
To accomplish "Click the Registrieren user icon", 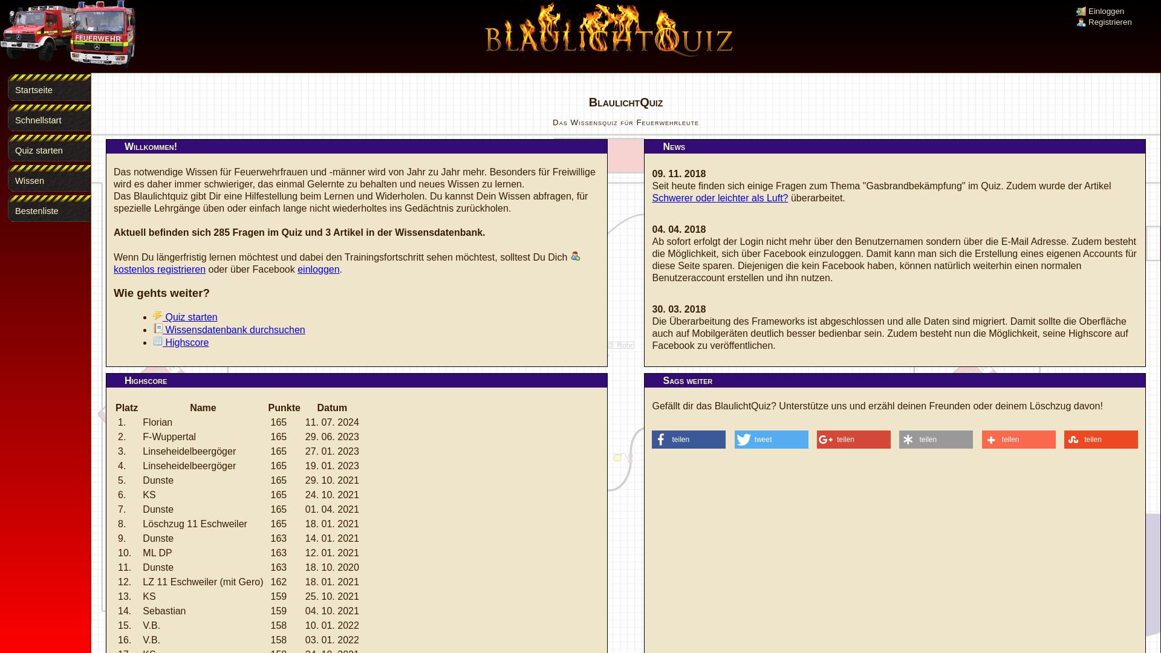I will coord(1081,22).
